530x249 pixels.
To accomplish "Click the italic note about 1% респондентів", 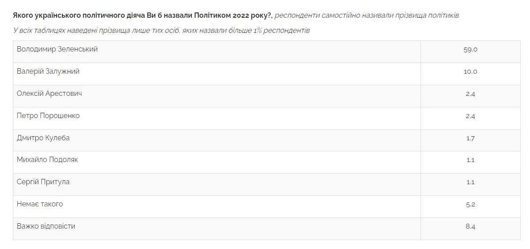I will (x=161, y=31).
